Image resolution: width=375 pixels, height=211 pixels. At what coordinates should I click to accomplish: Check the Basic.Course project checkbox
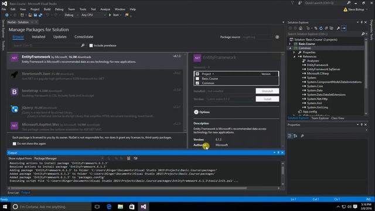pos(197,79)
